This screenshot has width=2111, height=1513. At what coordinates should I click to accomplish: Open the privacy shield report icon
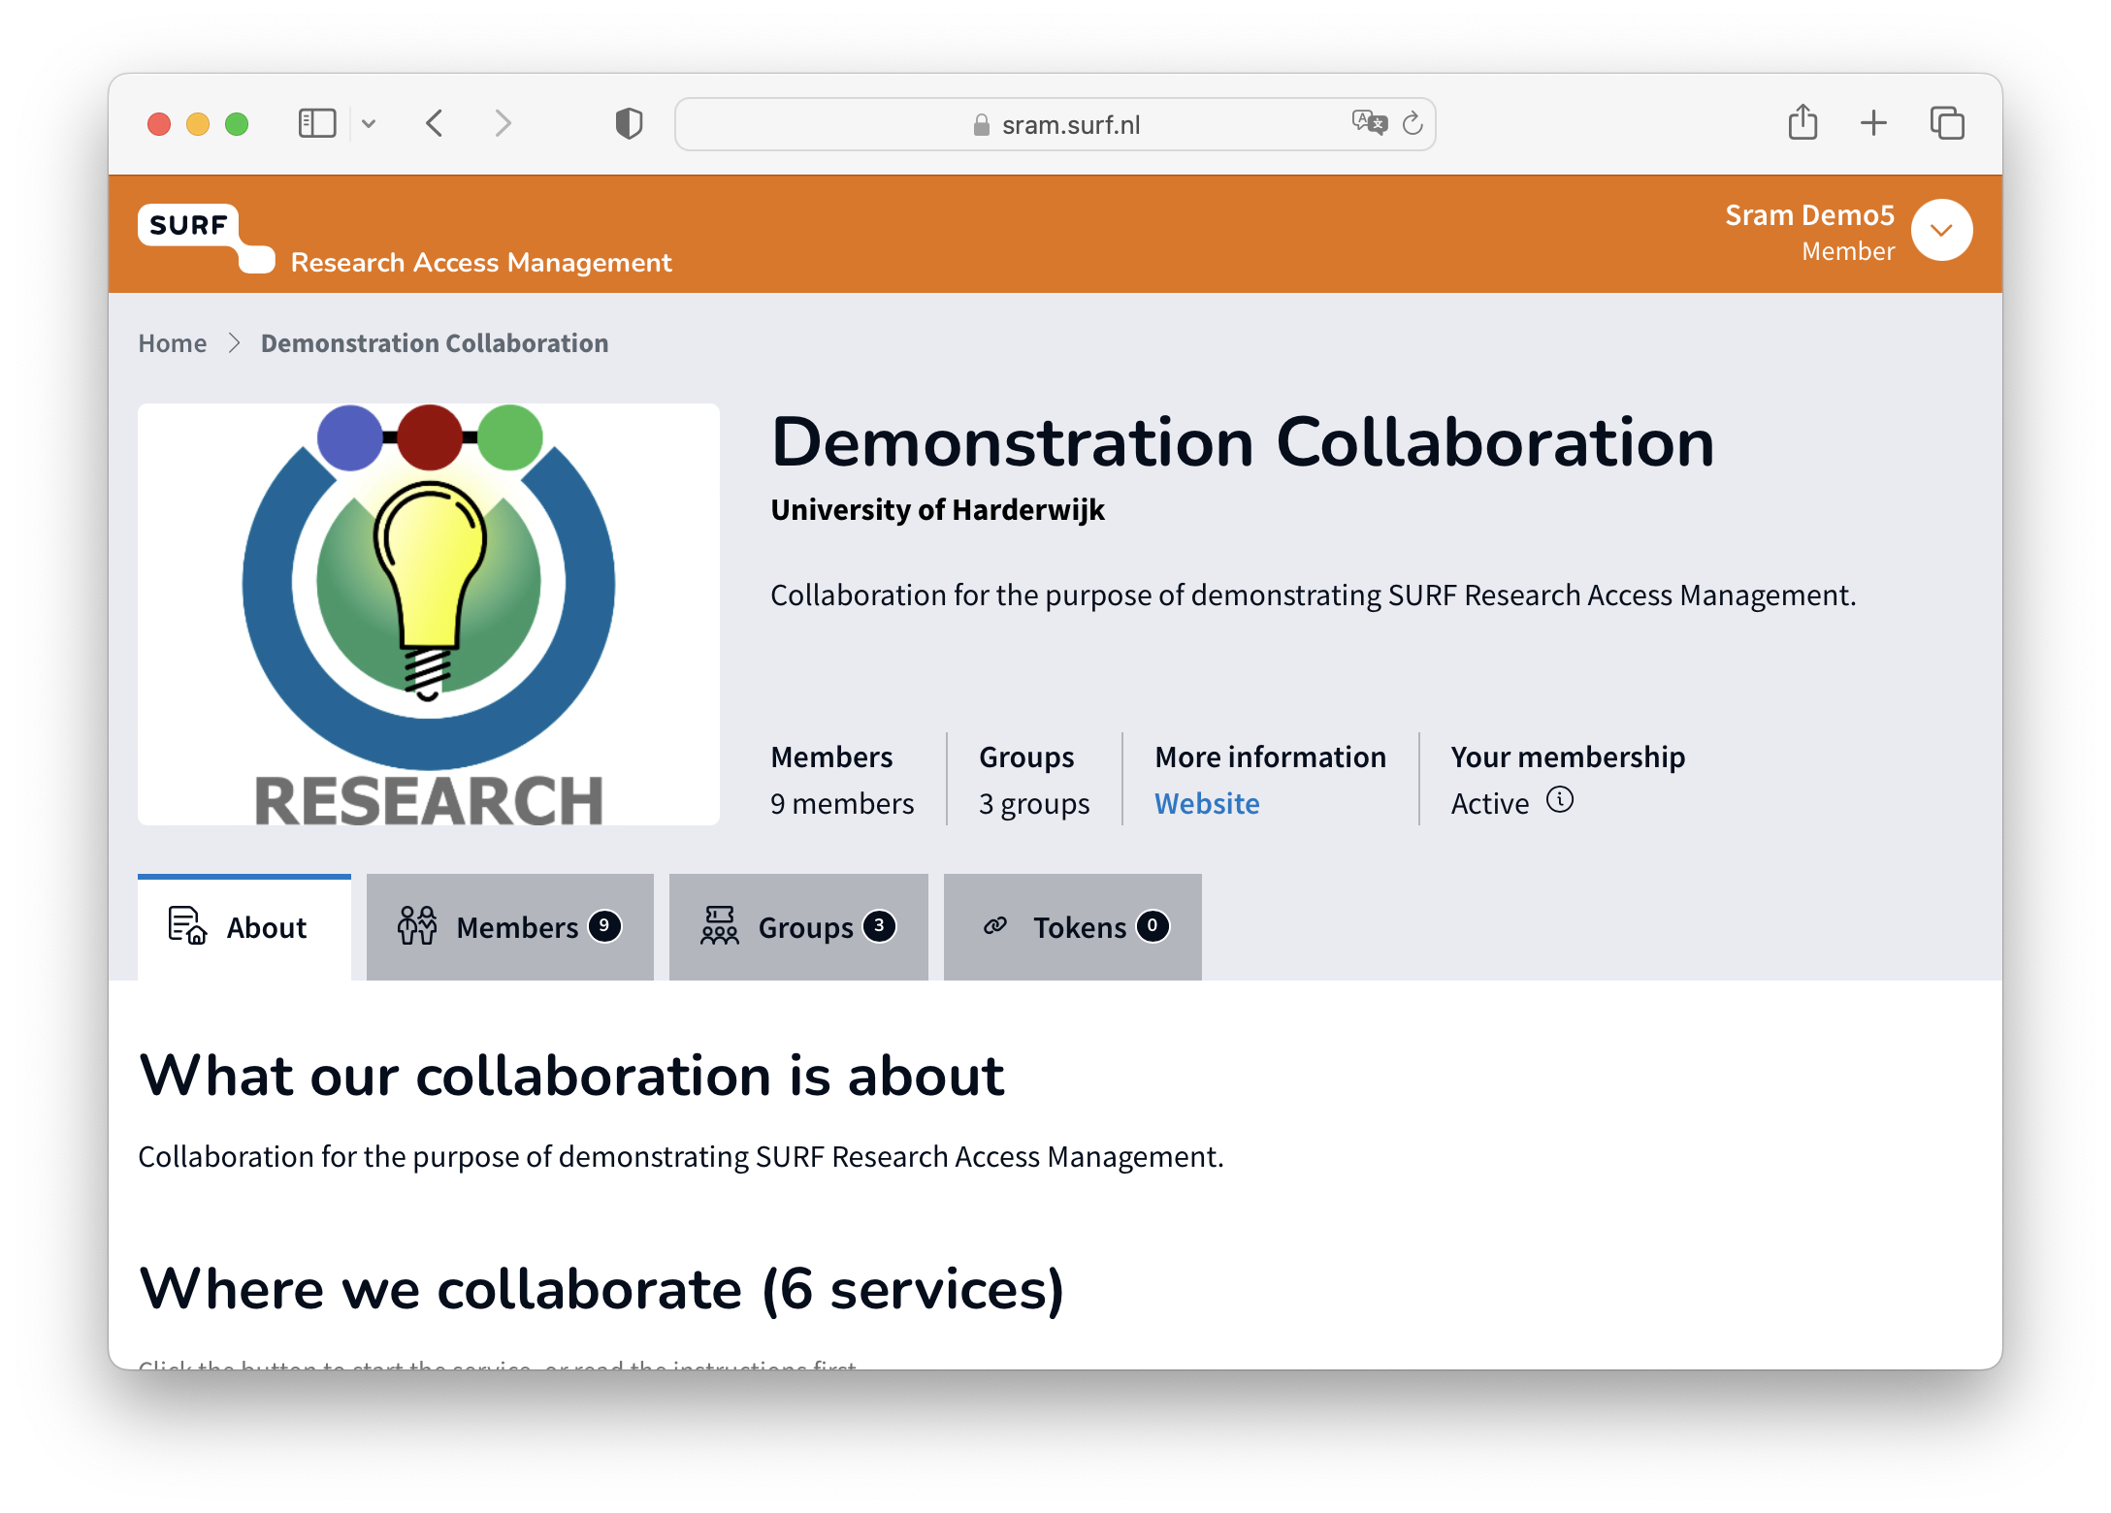click(629, 124)
